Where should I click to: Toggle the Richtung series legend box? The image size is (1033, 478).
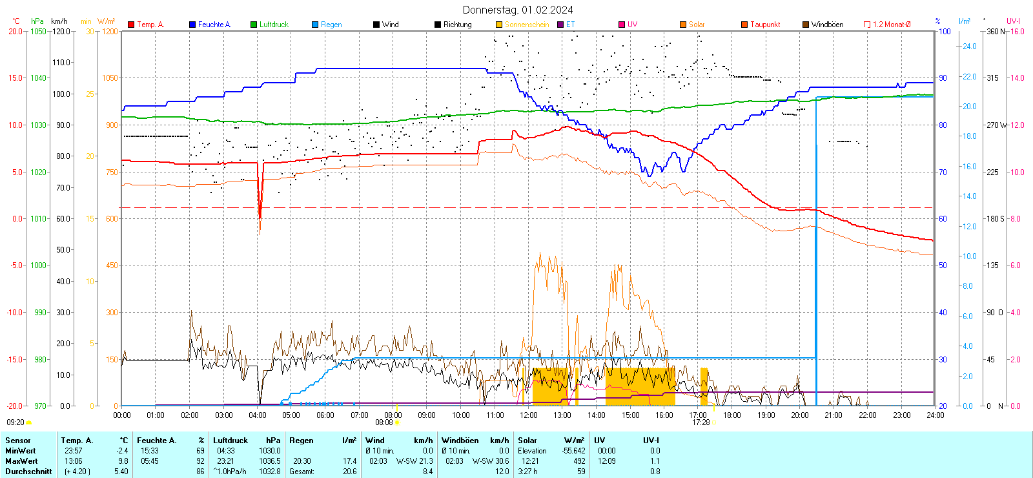(438, 25)
